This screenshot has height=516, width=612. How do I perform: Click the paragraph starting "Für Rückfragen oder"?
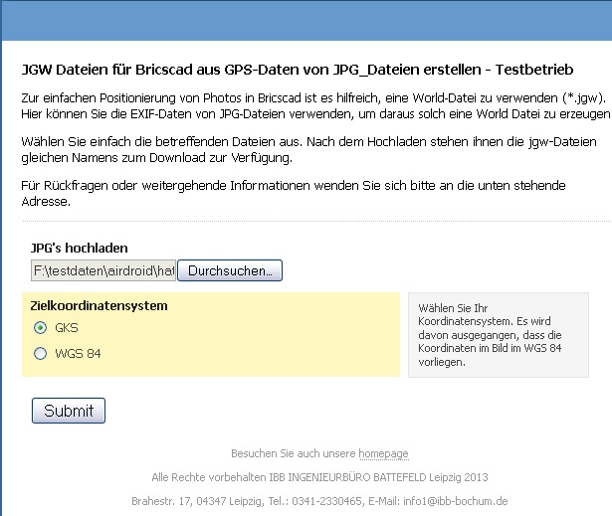294,194
